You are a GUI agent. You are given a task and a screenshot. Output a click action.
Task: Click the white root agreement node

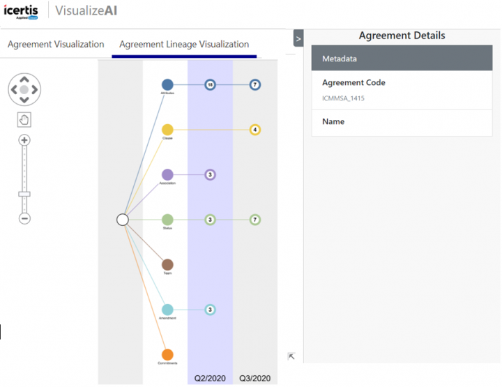pos(123,220)
